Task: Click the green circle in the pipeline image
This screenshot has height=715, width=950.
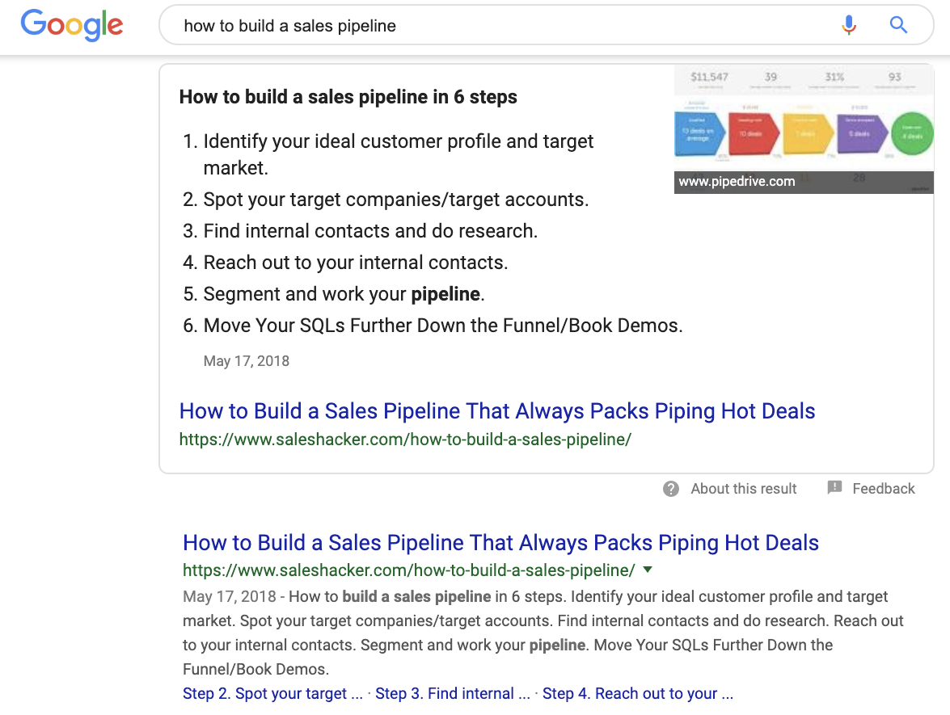Action: pos(912,134)
